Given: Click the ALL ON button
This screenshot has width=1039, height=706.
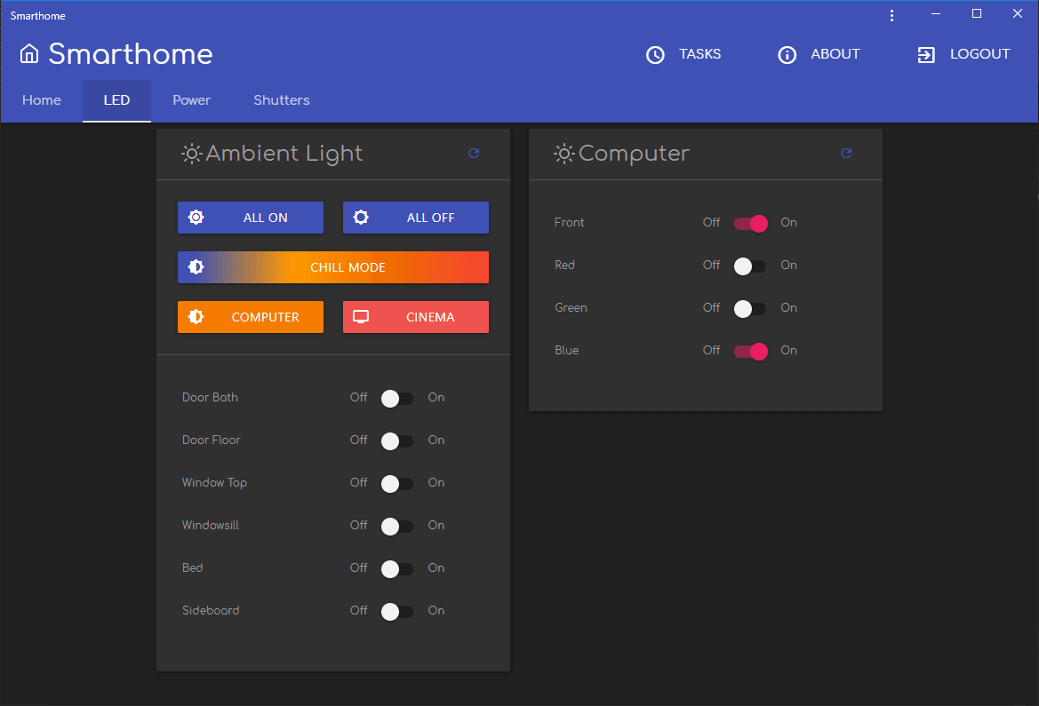Looking at the screenshot, I should click(x=251, y=218).
